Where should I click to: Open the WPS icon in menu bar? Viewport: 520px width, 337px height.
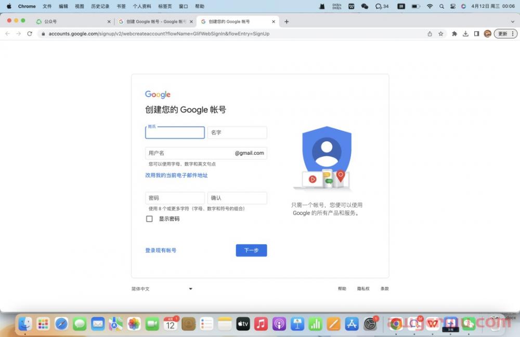(x=351, y=6)
